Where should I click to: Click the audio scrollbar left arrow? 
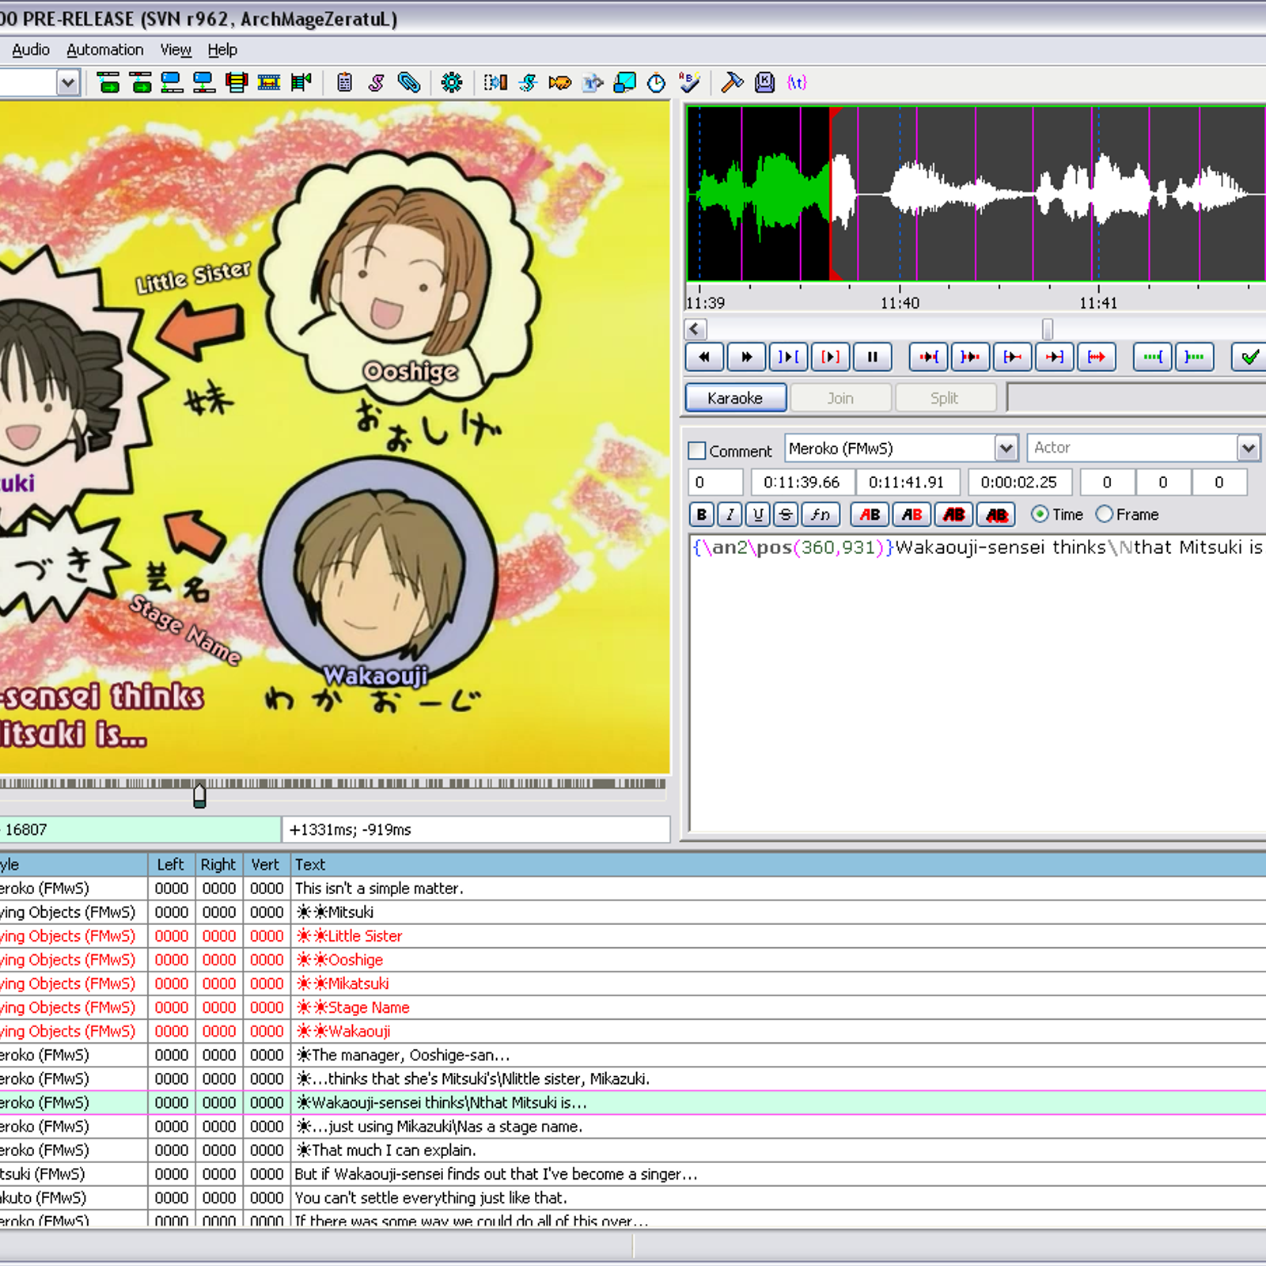(x=696, y=328)
